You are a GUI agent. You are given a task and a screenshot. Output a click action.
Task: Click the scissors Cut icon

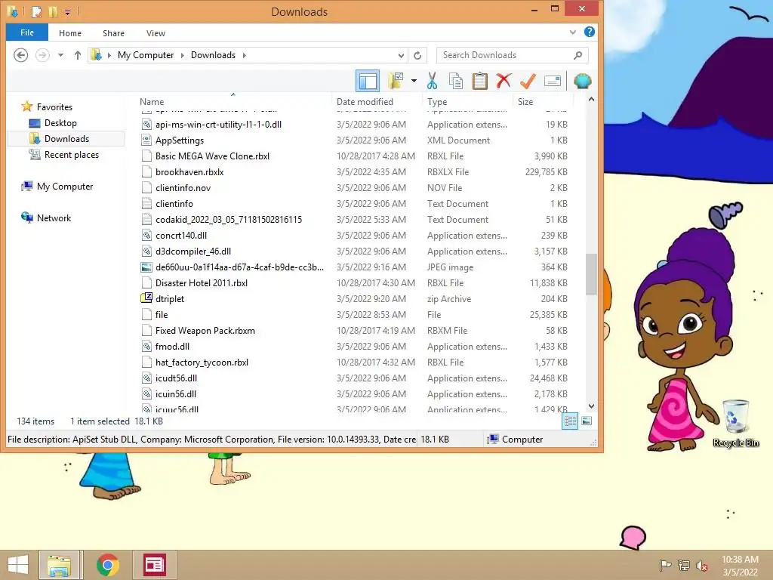point(433,81)
